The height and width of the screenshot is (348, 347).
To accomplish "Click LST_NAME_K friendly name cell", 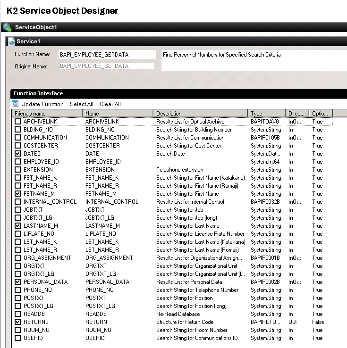I will (x=40, y=242).
